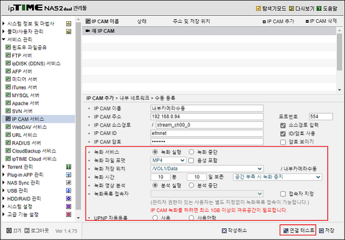Click the sidebar scroll-down arrow
Screen dimensions: 345x240
pos(78,218)
